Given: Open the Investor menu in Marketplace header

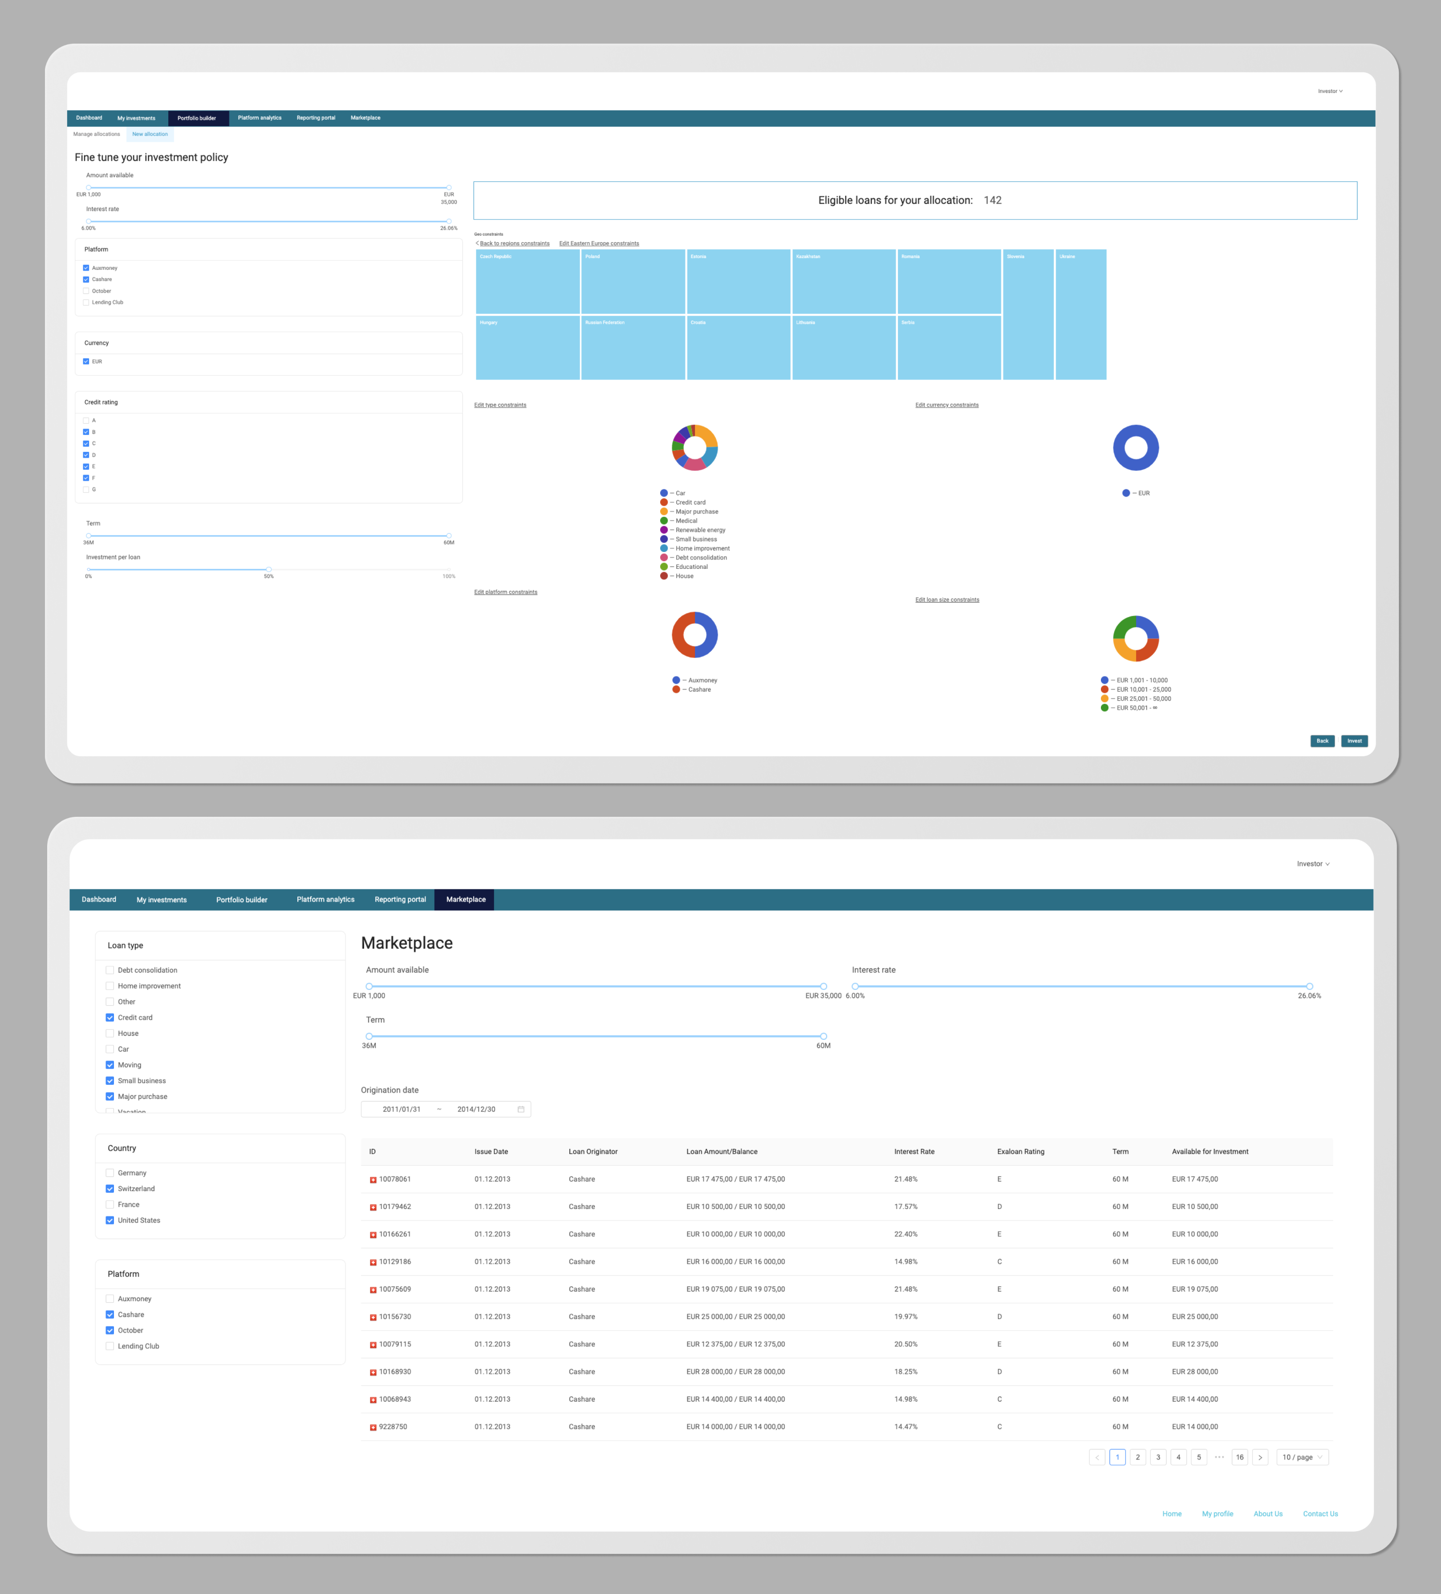Looking at the screenshot, I should click(1313, 864).
